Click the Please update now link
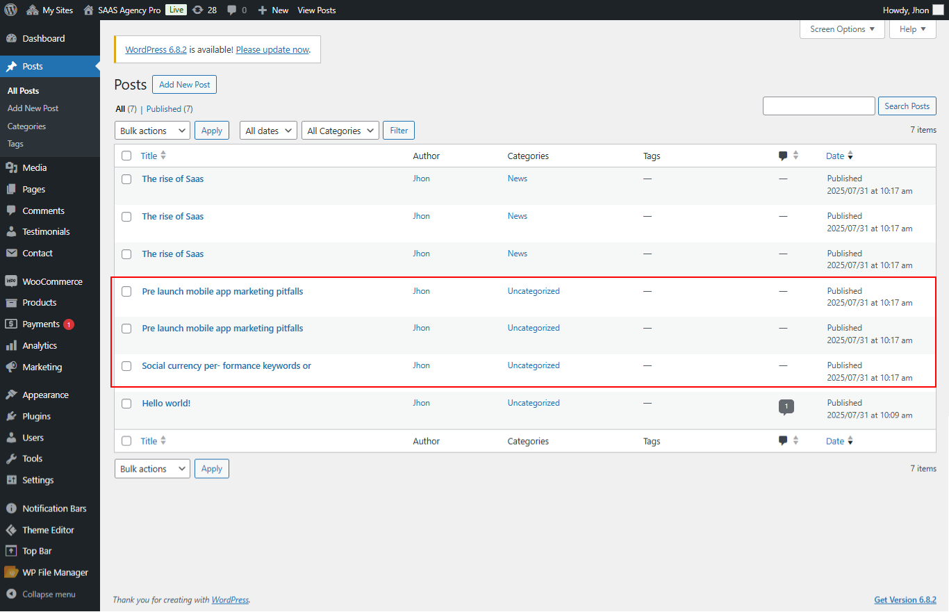 pos(272,50)
